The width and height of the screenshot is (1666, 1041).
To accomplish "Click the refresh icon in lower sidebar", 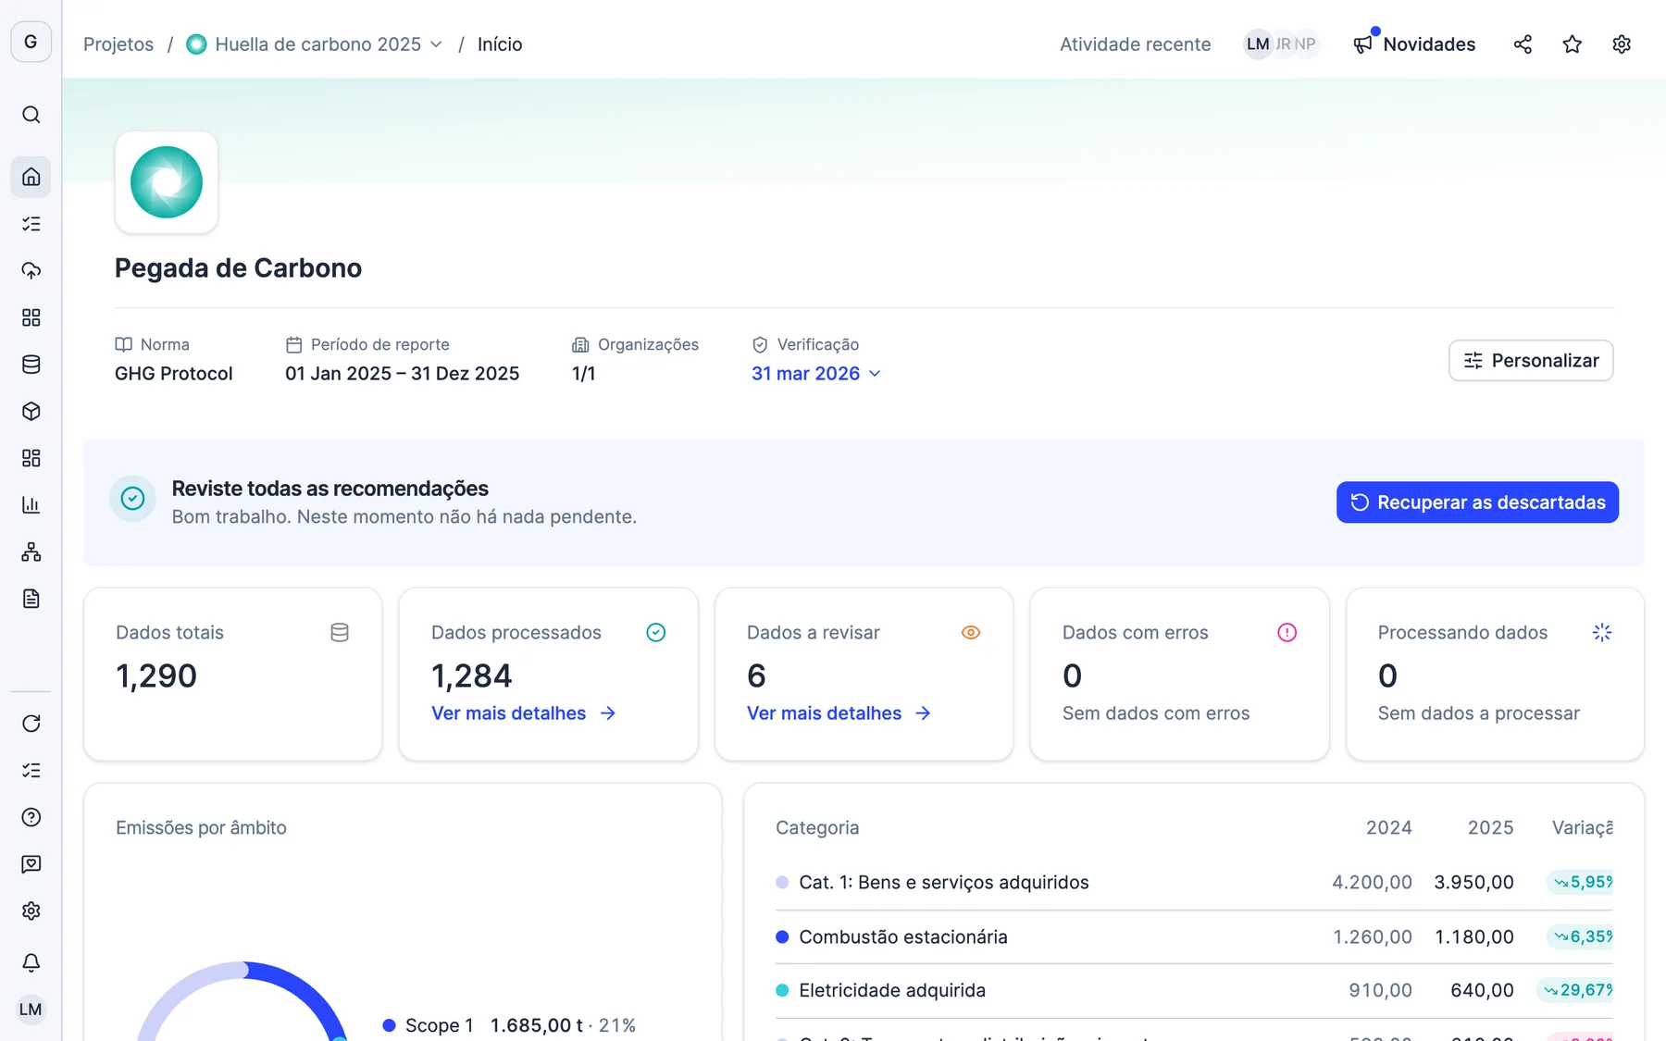I will click(31, 724).
